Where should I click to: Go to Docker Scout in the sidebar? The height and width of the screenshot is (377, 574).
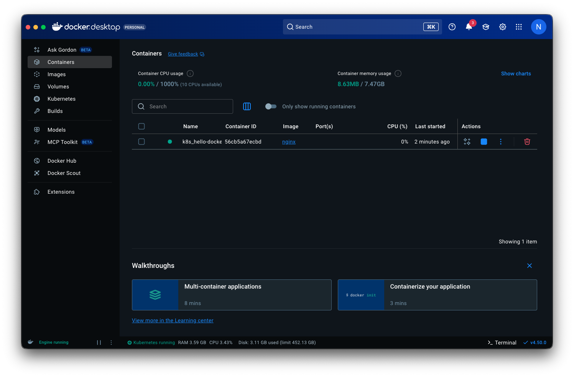click(x=69, y=173)
